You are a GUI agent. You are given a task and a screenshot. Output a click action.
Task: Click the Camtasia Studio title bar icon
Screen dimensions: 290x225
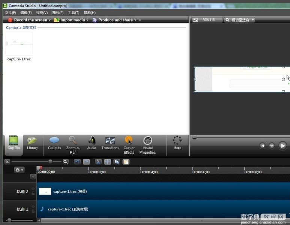pos(5,6)
